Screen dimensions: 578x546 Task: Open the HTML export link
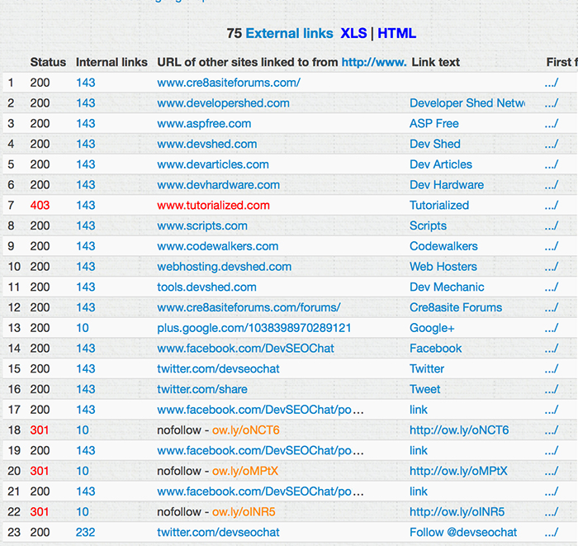(396, 34)
